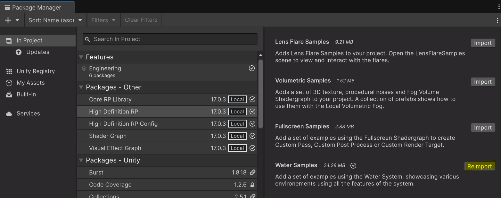Viewport: 501px width, 198px height.
Task: Open the Filters dropdown
Action: coord(103,20)
